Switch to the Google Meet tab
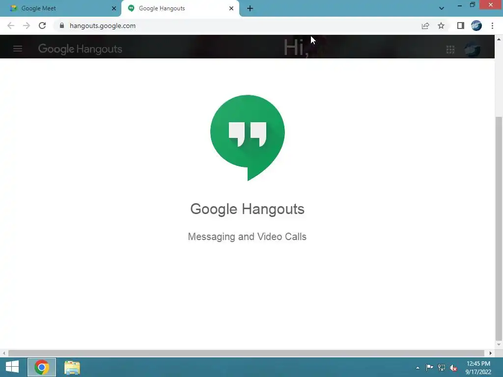The image size is (503, 377). click(60, 8)
